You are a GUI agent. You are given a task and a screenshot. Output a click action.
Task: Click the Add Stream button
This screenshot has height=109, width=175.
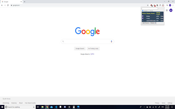[x=145, y=23]
